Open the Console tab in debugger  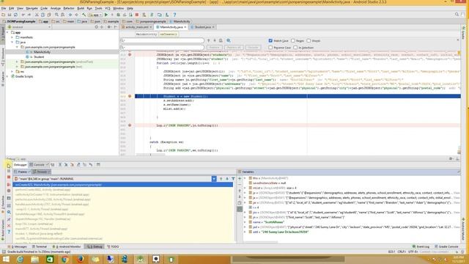[x=39, y=164]
